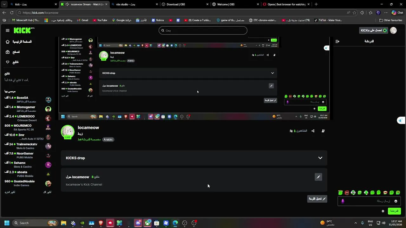Open LOMEROOO Crimson Desert channel

coord(28,118)
